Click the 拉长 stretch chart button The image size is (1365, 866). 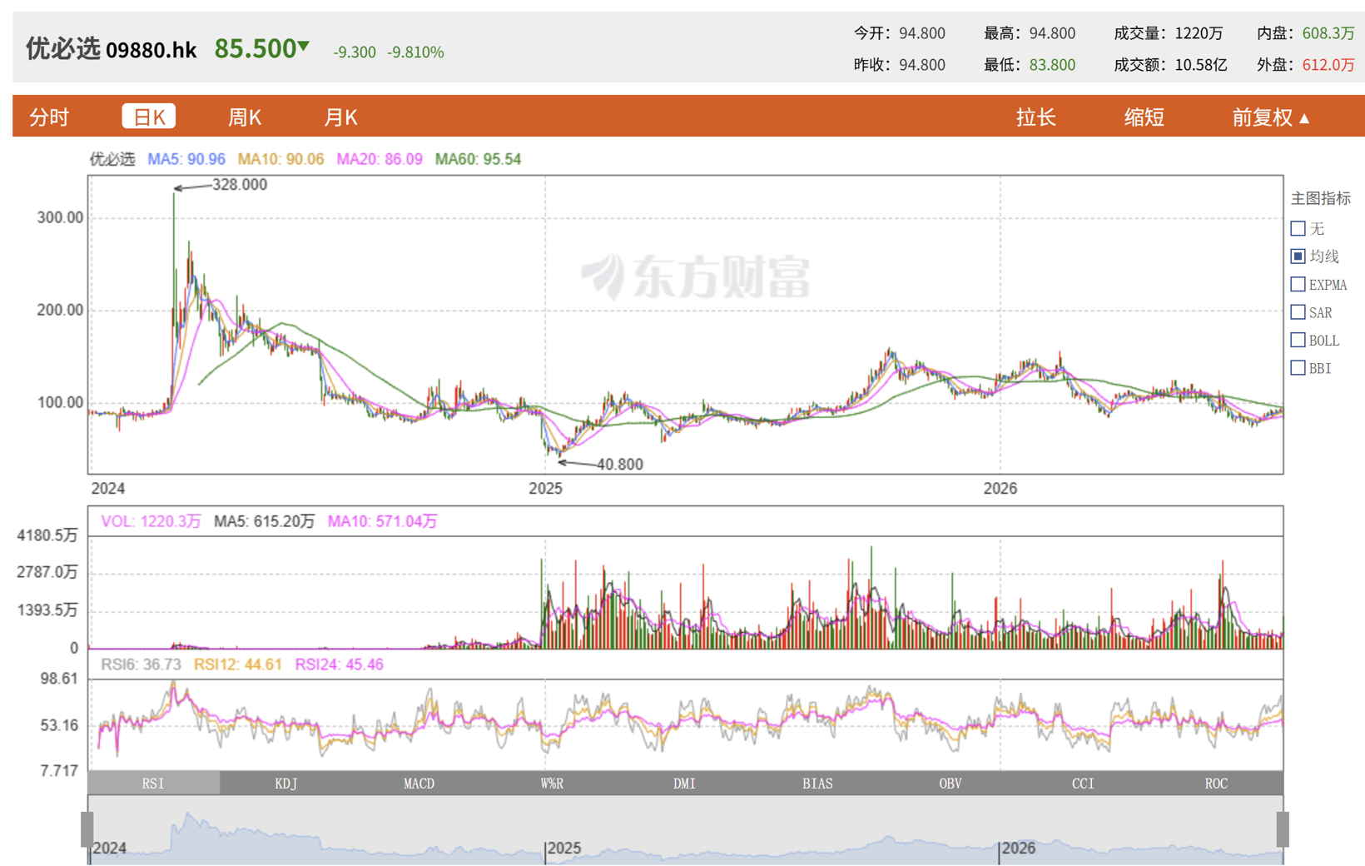(1036, 117)
